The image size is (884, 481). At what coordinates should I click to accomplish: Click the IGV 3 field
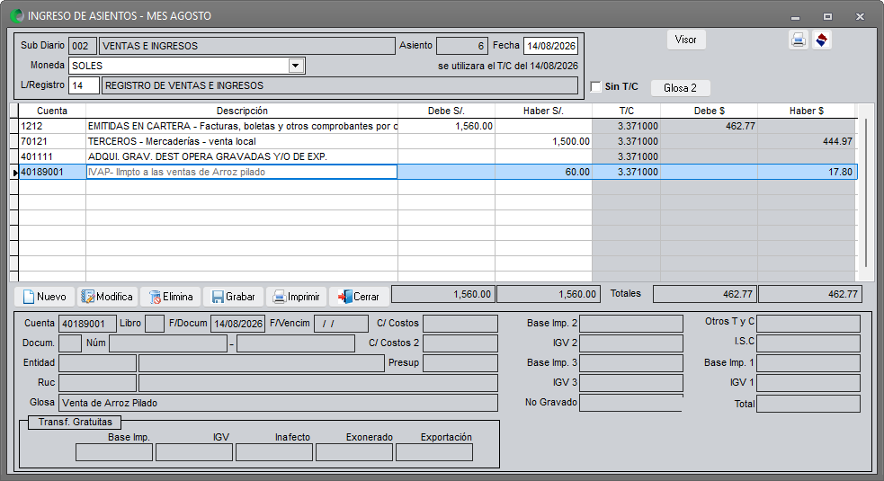631,383
